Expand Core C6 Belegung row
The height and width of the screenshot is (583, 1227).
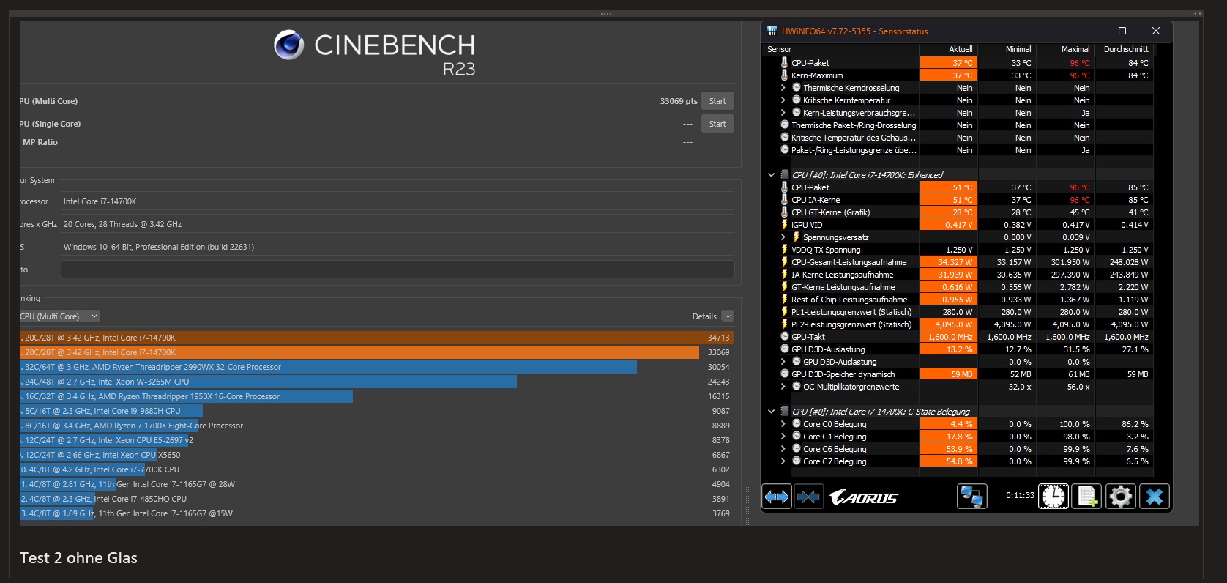[x=783, y=449]
